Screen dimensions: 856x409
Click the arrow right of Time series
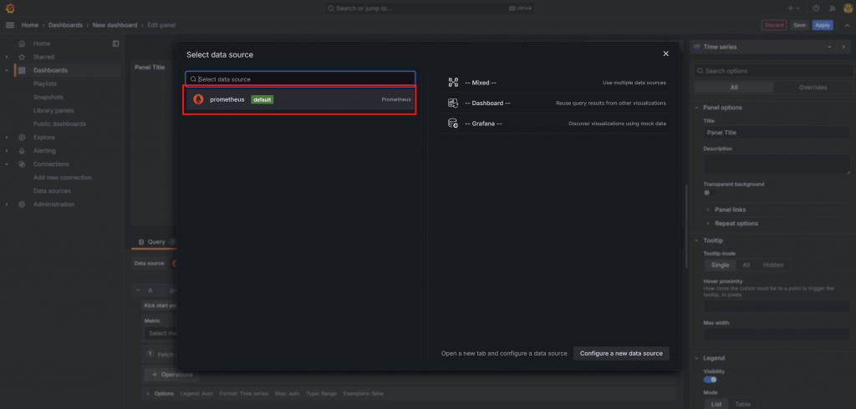coord(843,47)
